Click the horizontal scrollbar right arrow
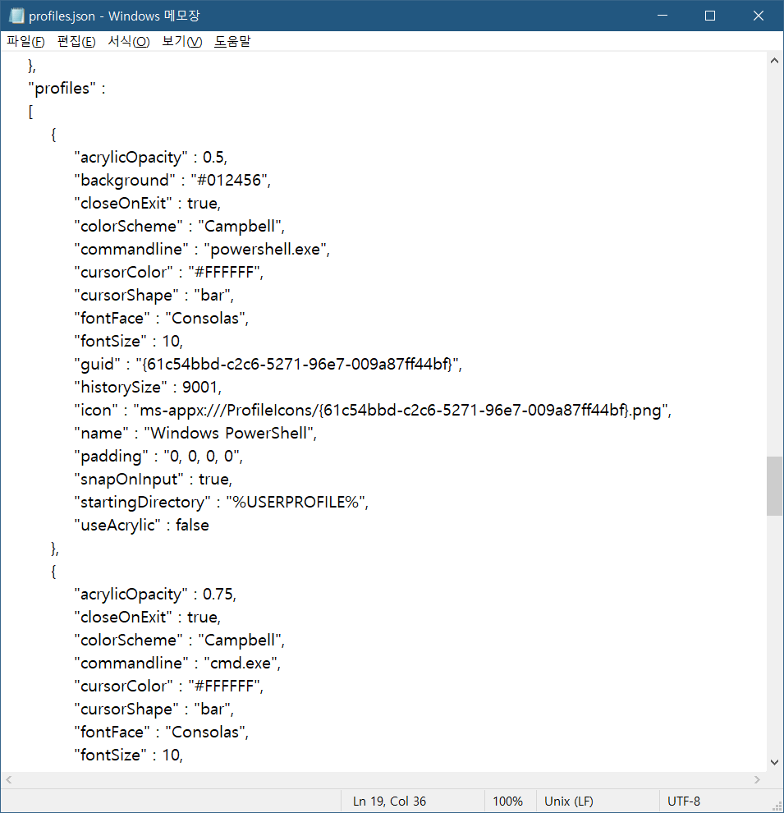 (757, 779)
